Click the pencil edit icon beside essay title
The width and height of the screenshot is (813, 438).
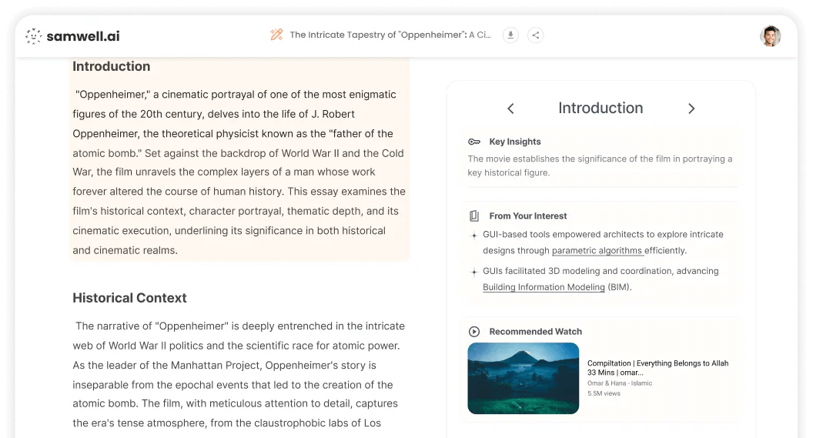pyautogui.click(x=276, y=35)
